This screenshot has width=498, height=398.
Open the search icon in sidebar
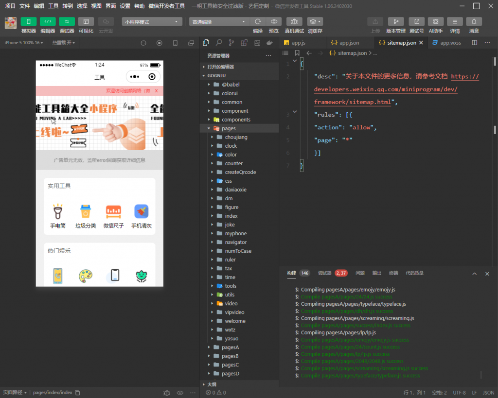[218, 43]
